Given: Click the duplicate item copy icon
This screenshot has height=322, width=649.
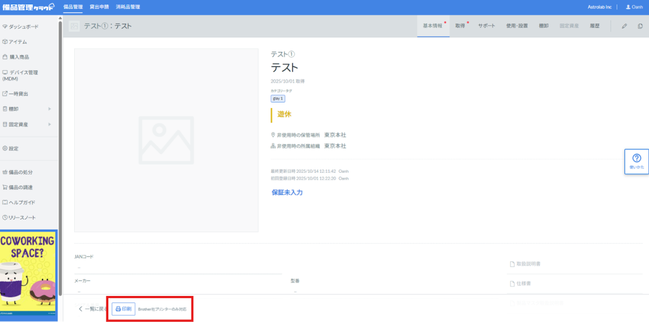Looking at the screenshot, I should (x=640, y=26).
